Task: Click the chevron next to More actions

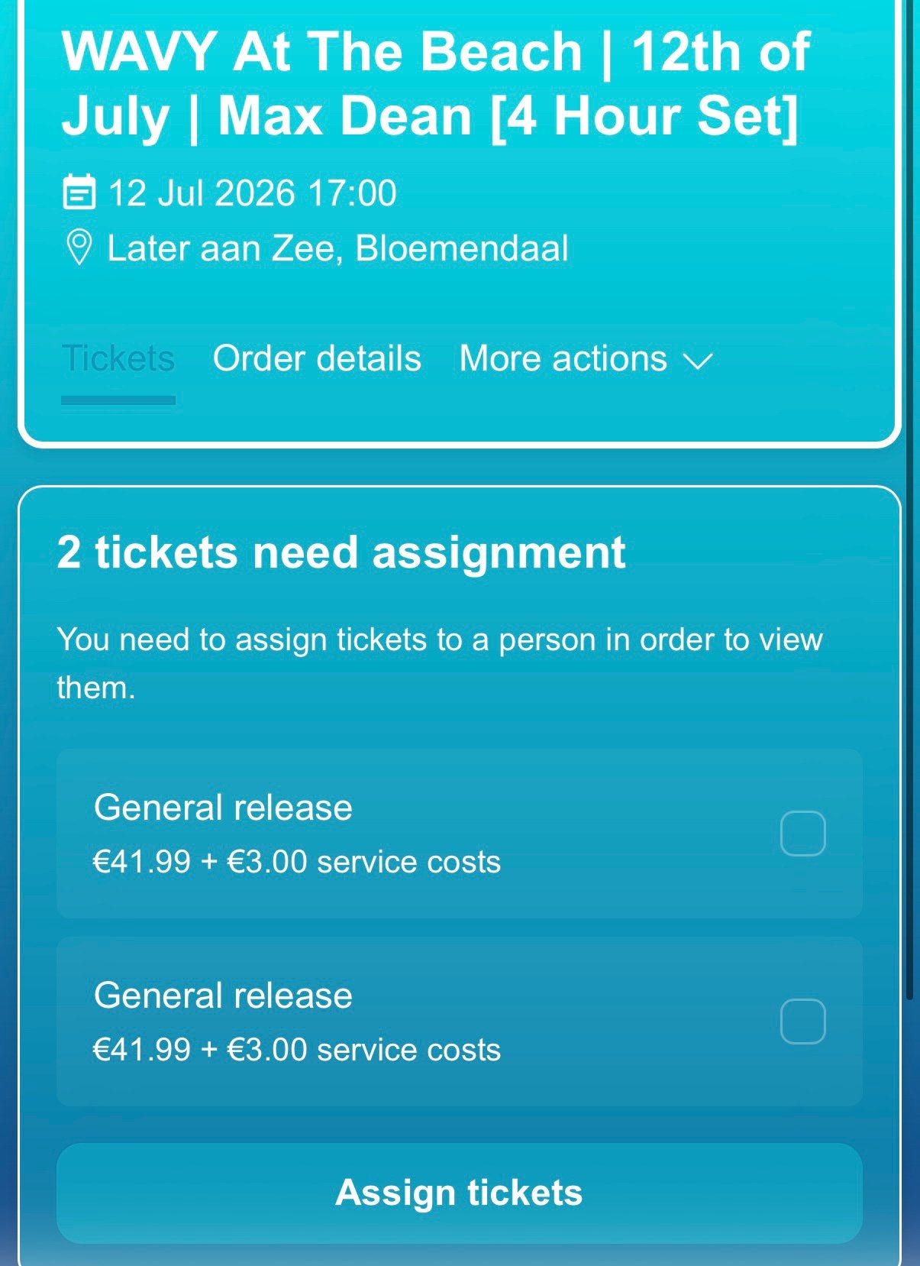Action: pos(697,361)
